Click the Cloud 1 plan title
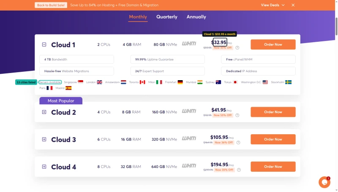This screenshot has width=338, height=192. click(63, 45)
